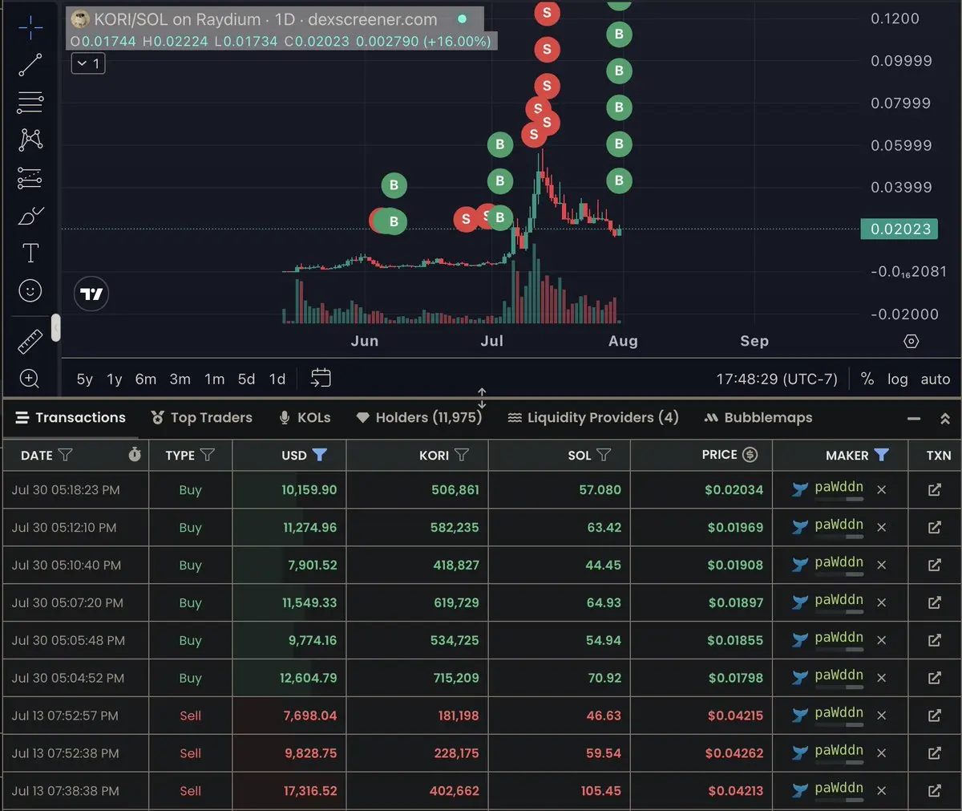Collapse the indicator legend chevron
The height and width of the screenshot is (811, 962).
88,63
